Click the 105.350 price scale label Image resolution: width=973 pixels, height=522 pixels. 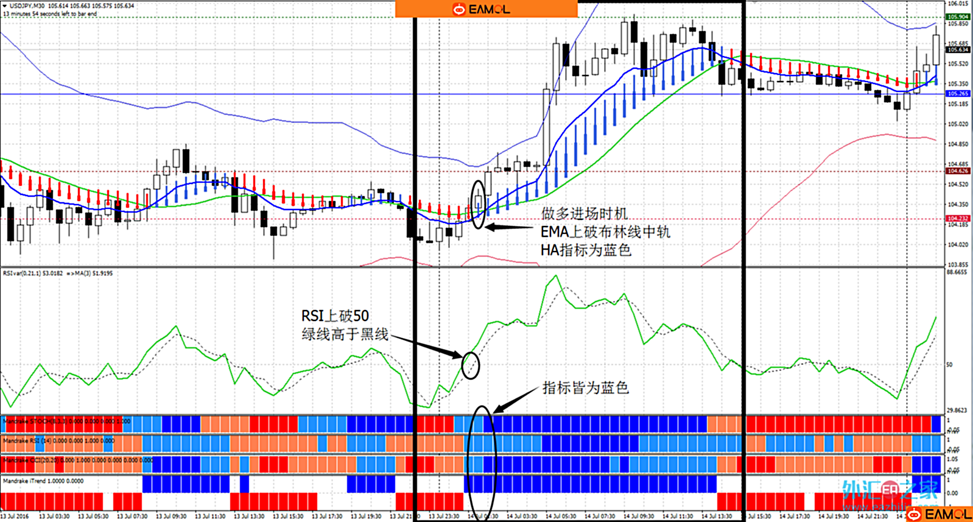click(958, 83)
